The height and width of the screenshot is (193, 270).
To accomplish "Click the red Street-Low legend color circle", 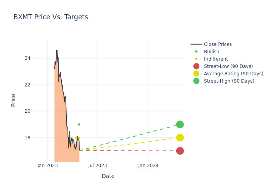I will [x=196, y=66].
